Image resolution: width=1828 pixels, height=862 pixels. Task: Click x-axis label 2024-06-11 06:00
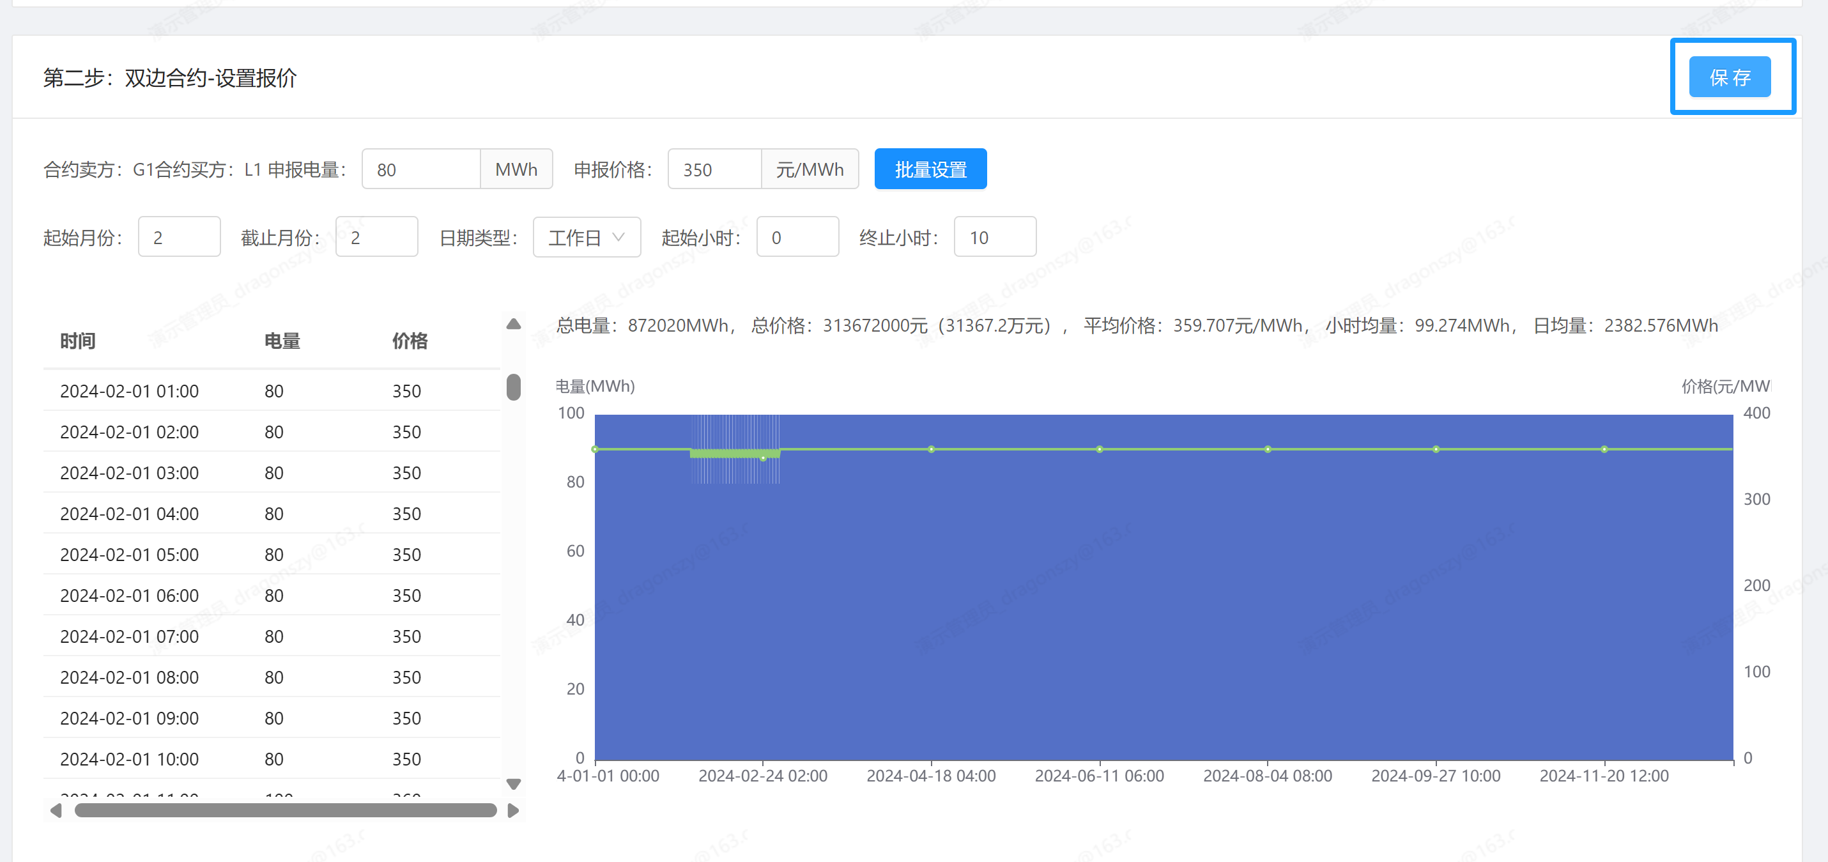[x=1099, y=776]
